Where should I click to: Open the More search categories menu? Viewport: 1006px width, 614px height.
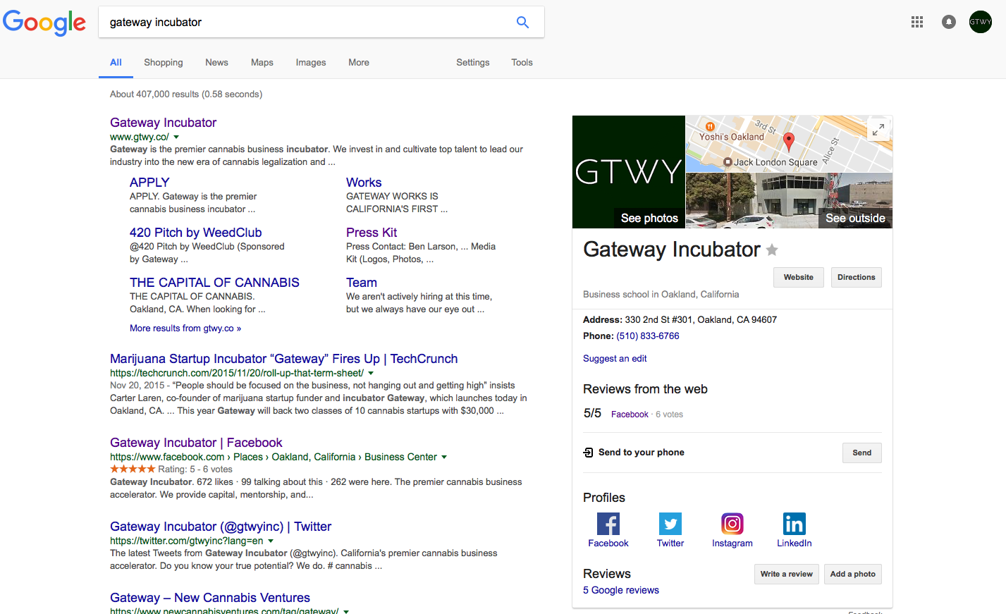[359, 63]
